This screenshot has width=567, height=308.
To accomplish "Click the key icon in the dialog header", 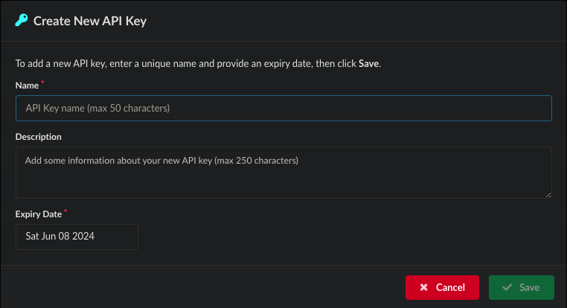I will (22, 21).
